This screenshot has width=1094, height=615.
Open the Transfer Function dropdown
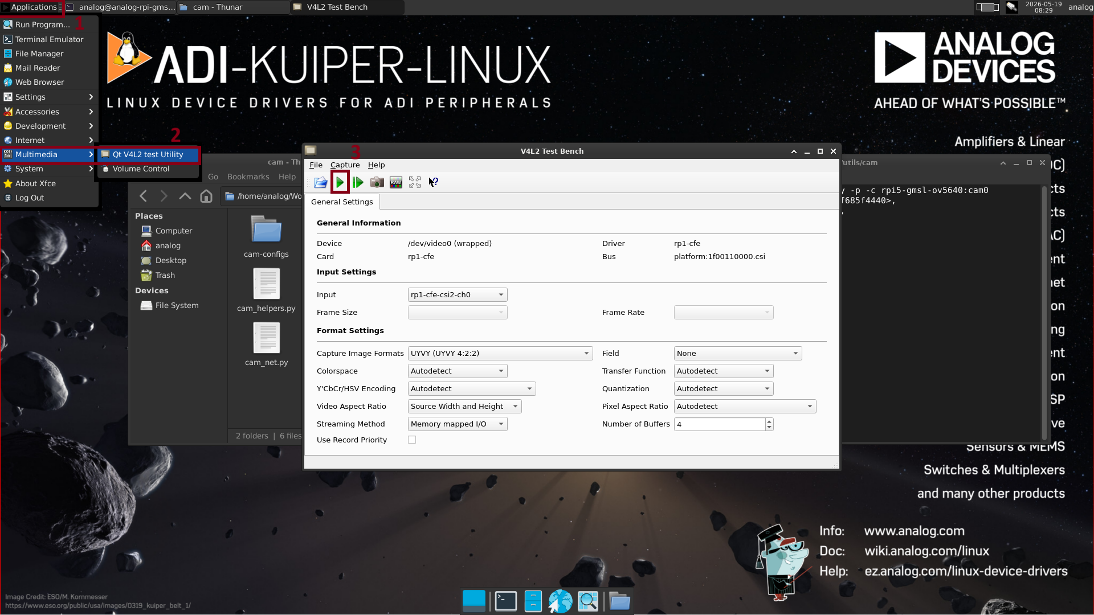724,371
